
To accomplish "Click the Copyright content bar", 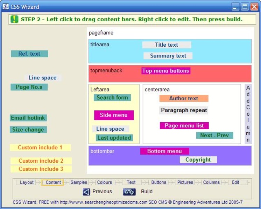I will pos(198,160).
